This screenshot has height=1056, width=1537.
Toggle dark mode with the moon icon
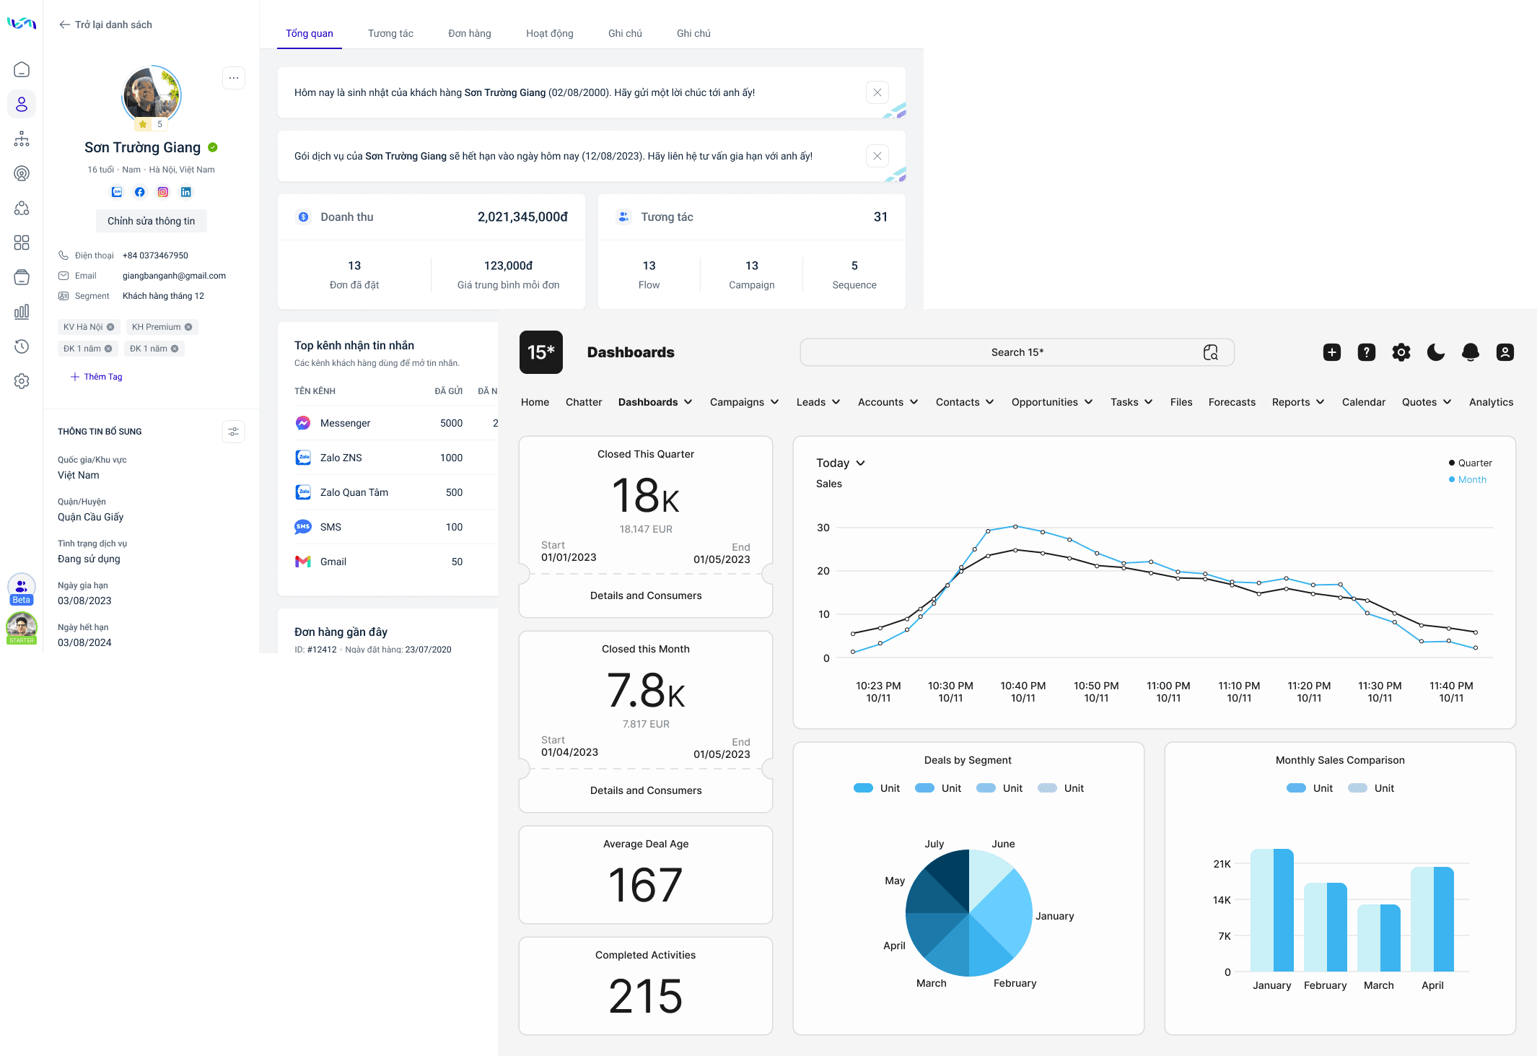pyautogui.click(x=1435, y=352)
